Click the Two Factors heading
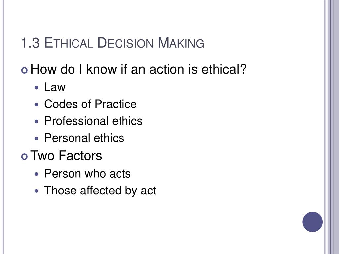The image size is (339, 254). [x=66, y=155]
